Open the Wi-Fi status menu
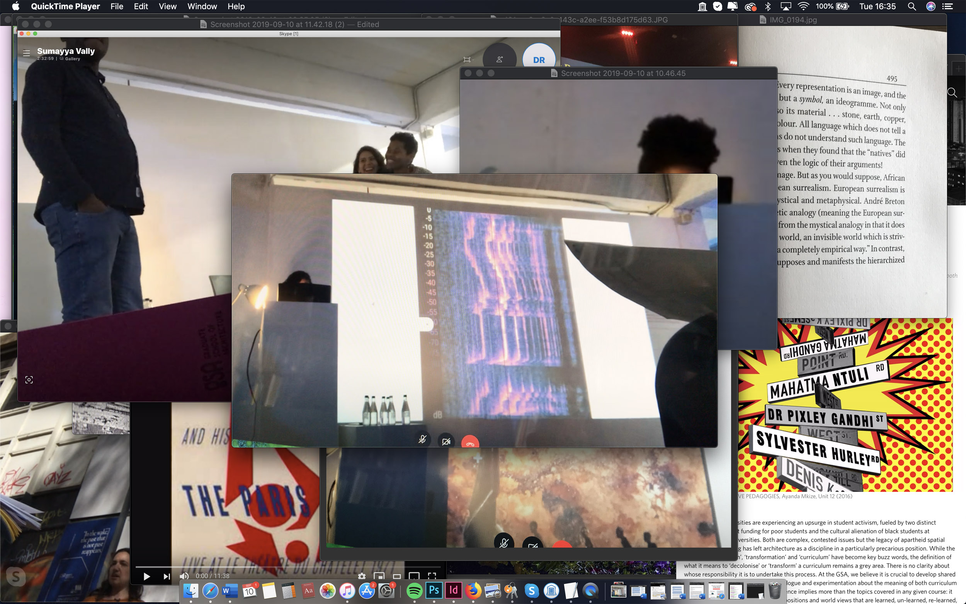Screen dimensions: 966x604 pos(803,7)
